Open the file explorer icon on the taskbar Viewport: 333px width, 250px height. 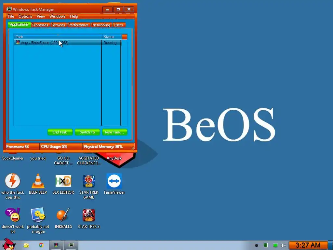coord(26,245)
